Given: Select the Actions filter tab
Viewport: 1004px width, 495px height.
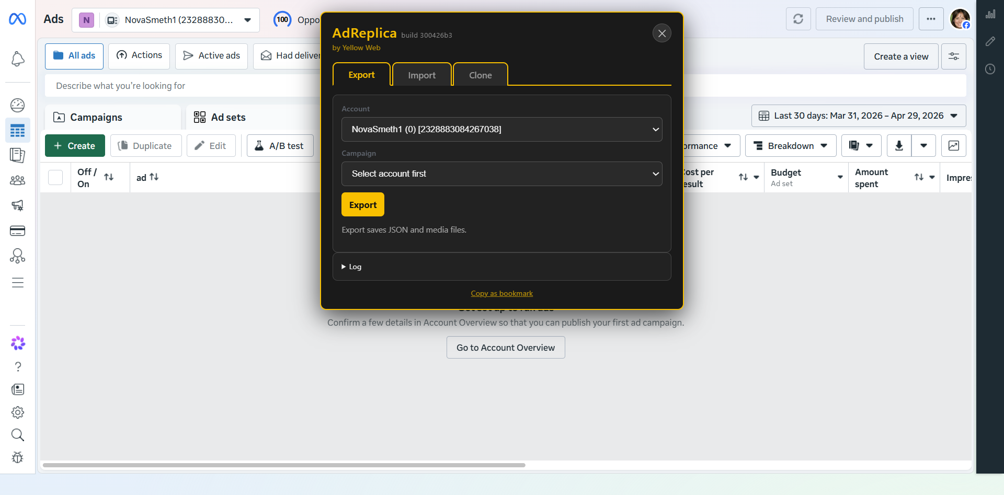Looking at the screenshot, I should [x=139, y=55].
